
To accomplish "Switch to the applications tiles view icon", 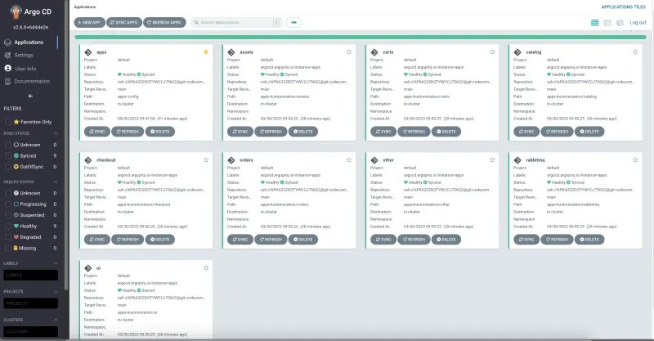I will click(595, 22).
